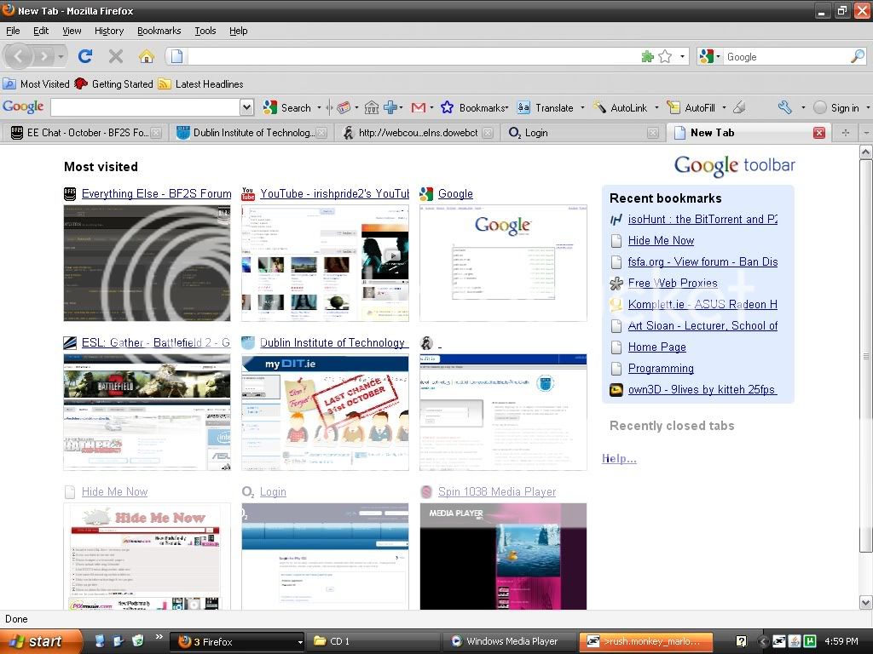Viewport: 873px width, 654px height.
Task: Open the search engine selector dropdown
Action: tap(708, 57)
